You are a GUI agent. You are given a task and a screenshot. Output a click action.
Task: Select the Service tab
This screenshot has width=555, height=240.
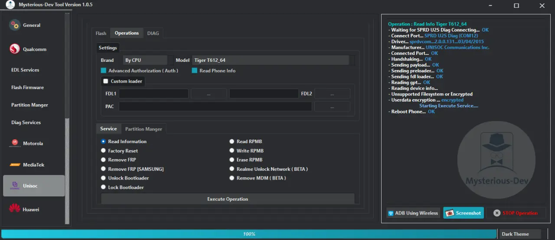[x=108, y=128]
